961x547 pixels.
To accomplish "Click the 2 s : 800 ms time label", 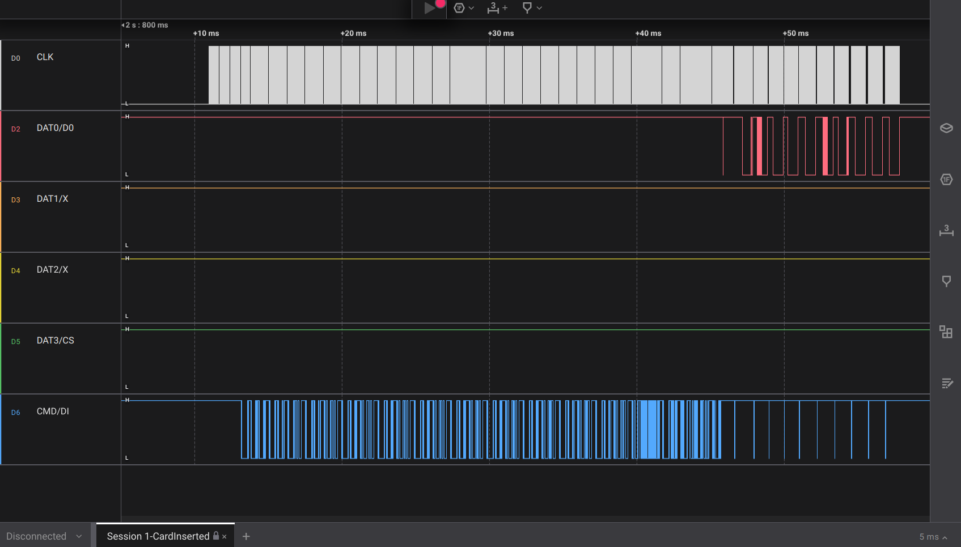I will coord(146,26).
